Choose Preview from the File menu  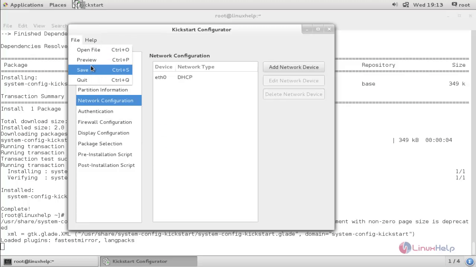point(100,60)
